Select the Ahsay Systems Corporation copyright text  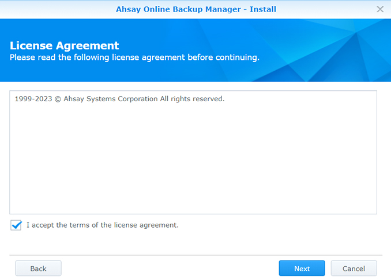120,99
